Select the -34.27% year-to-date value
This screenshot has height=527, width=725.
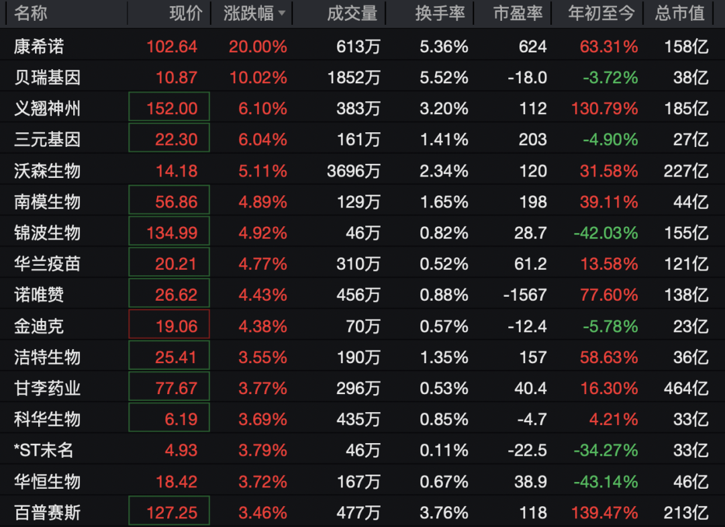606,450
